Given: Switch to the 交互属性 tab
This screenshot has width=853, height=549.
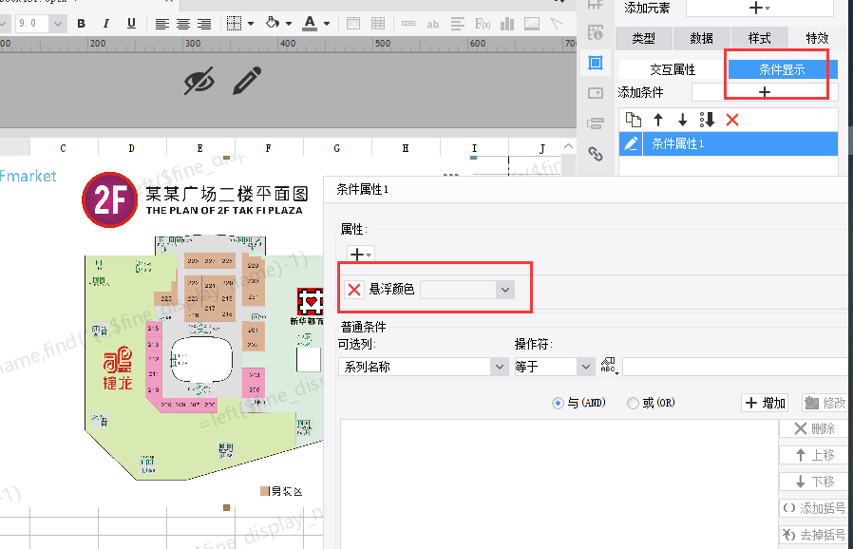Looking at the screenshot, I should pos(673,70).
